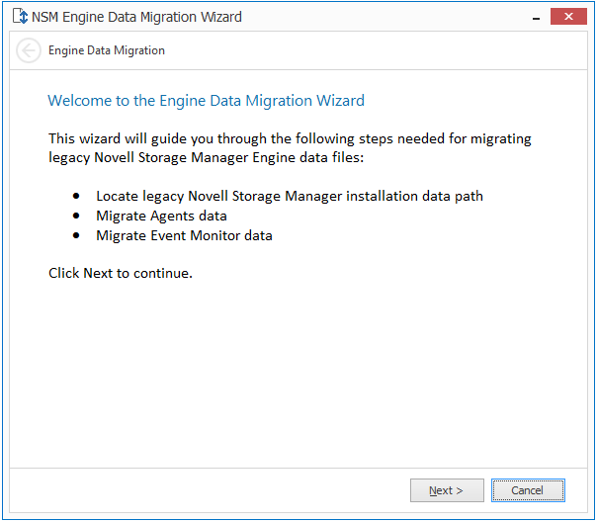The height and width of the screenshot is (522, 597).
Task: Click the bullet beside 'Locate legacy Novell' step
Action: tap(77, 197)
